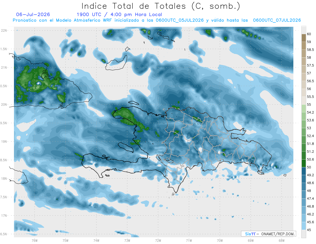Click the dark blue color bar segment between 49.2 and 50
This screenshot has height=244, width=316.
pyautogui.click(x=304, y=171)
